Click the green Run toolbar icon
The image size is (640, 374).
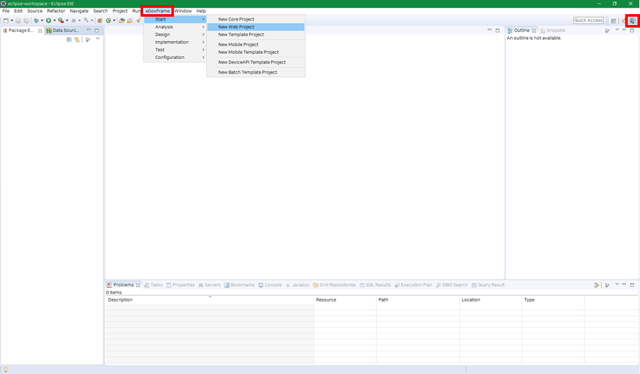[x=49, y=21]
